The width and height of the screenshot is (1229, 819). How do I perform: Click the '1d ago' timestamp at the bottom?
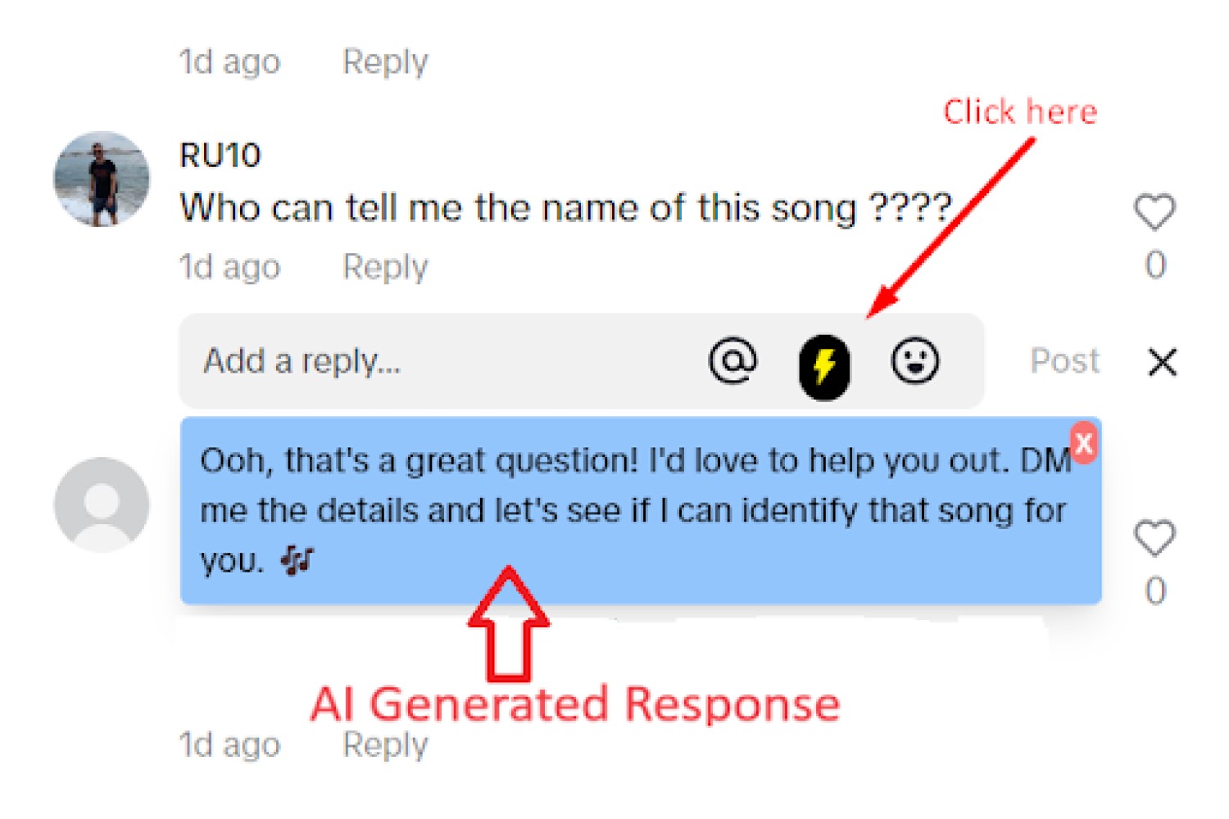pos(230,744)
